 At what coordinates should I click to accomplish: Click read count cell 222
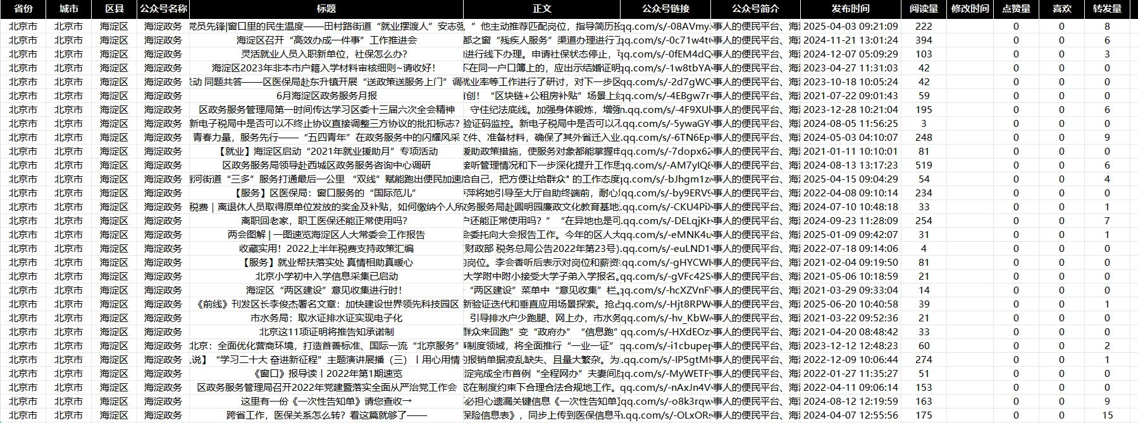924,26
